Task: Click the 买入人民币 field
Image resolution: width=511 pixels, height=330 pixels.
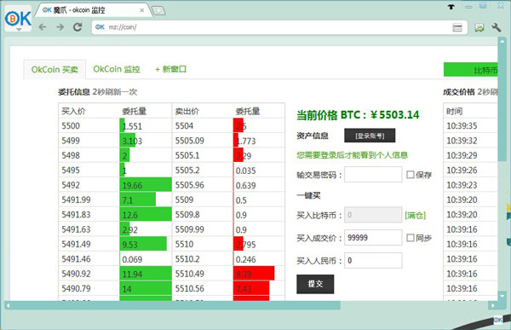Action: pyautogui.click(x=373, y=260)
